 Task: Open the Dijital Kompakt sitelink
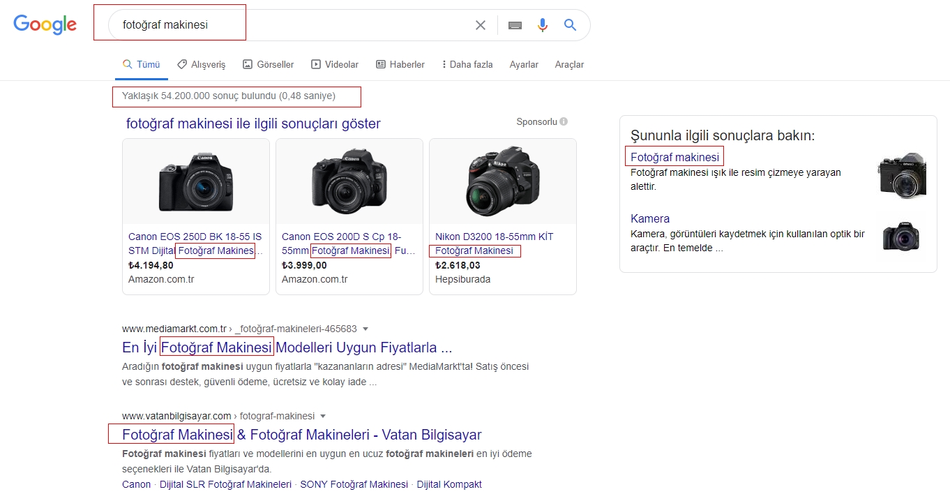pyautogui.click(x=449, y=484)
